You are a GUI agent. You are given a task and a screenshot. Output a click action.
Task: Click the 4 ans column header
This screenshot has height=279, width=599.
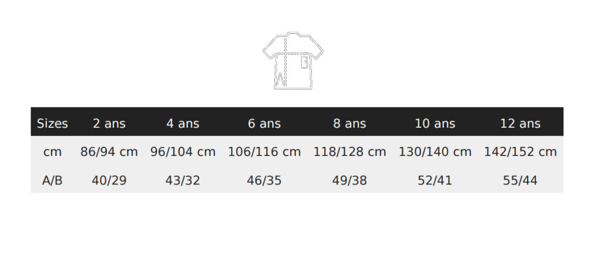(183, 123)
